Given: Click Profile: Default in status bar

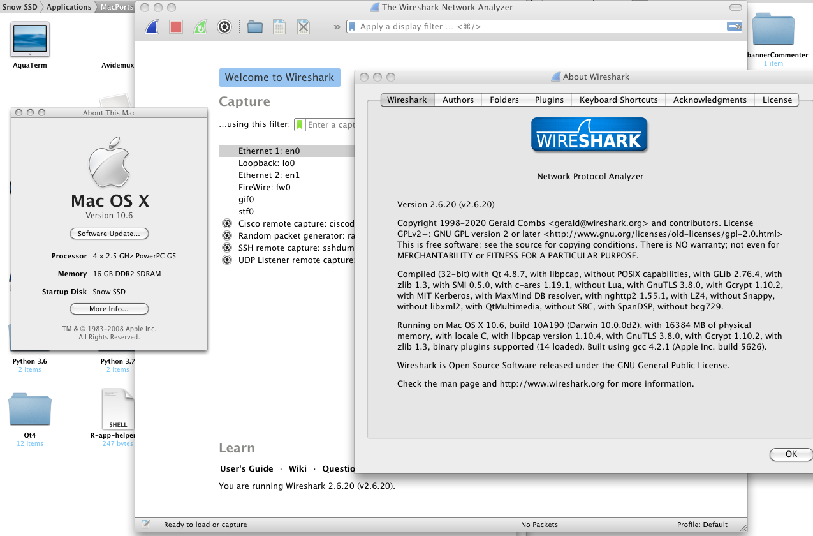Looking at the screenshot, I should [702, 525].
